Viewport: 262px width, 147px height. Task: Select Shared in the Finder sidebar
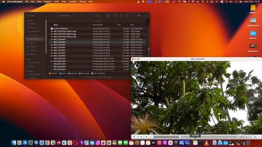pos(32,66)
